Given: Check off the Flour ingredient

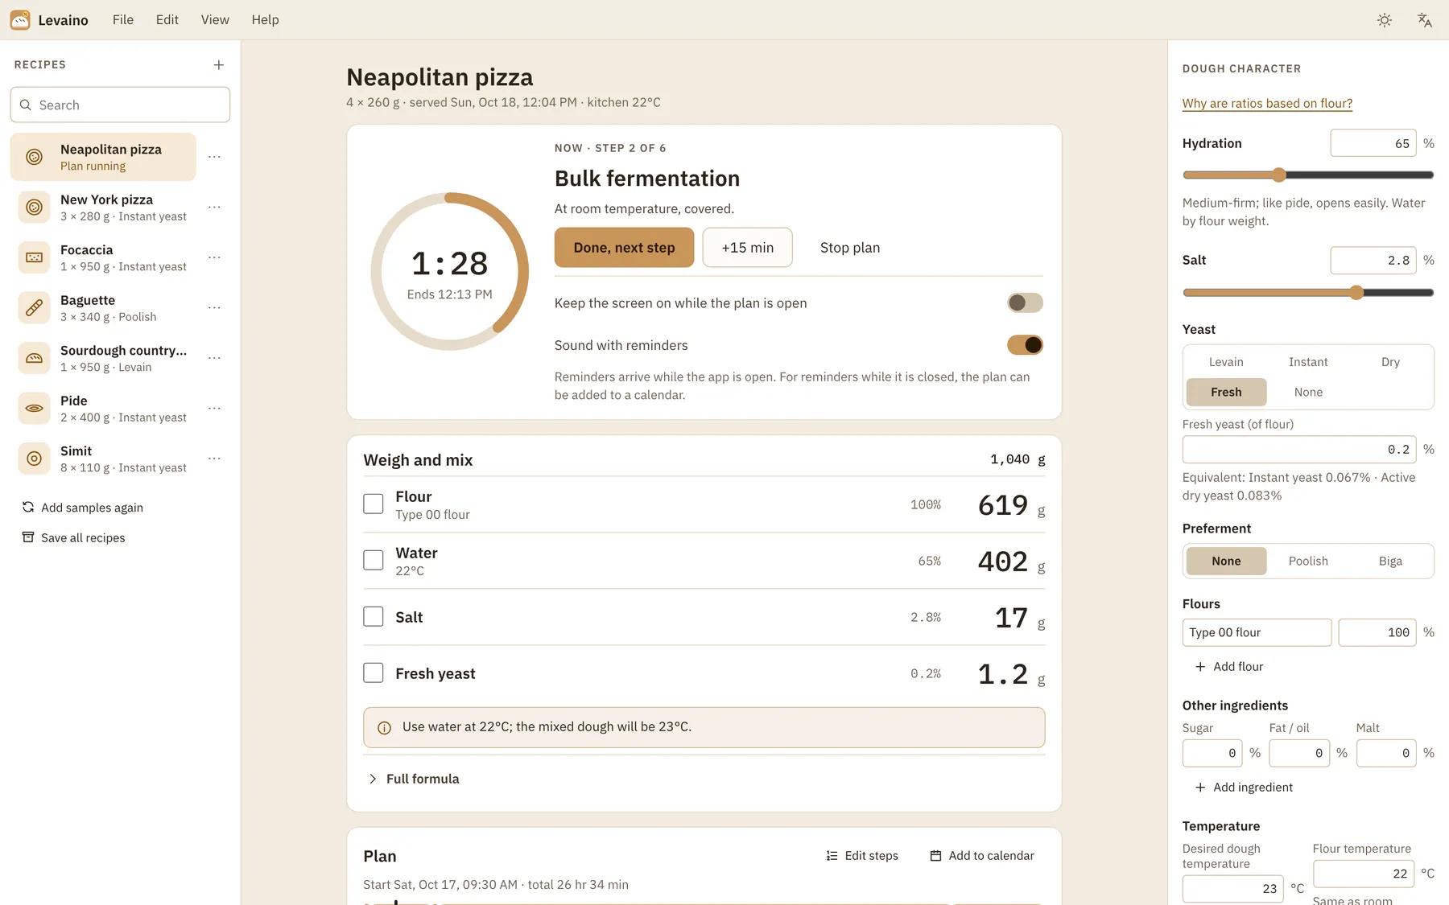Looking at the screenshot, I should coord(374,504).
